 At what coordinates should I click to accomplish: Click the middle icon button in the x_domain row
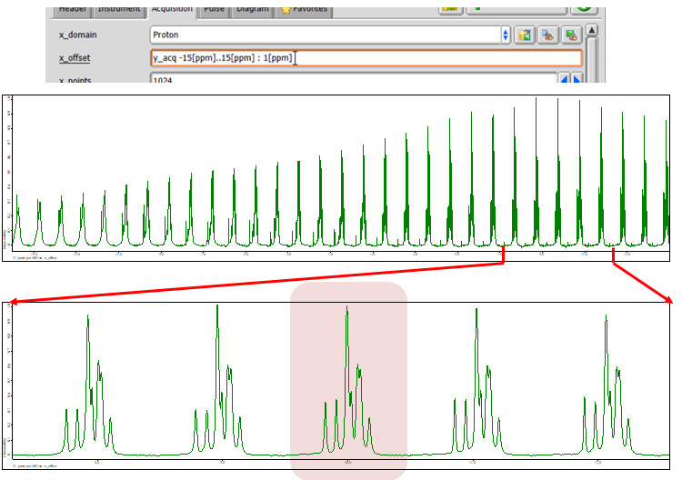point(548,35)
